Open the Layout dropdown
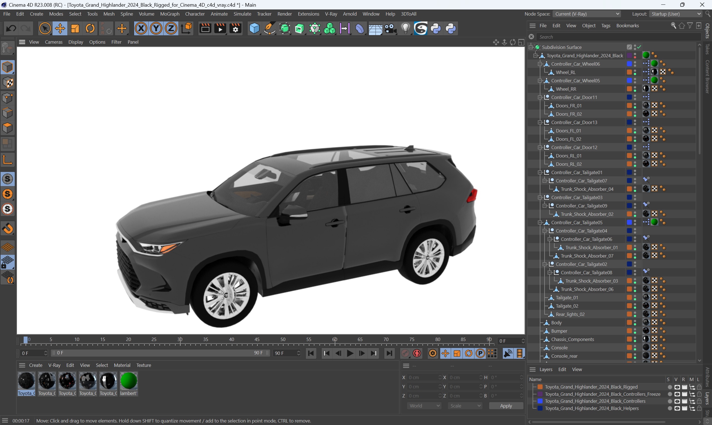 [676, 14]
